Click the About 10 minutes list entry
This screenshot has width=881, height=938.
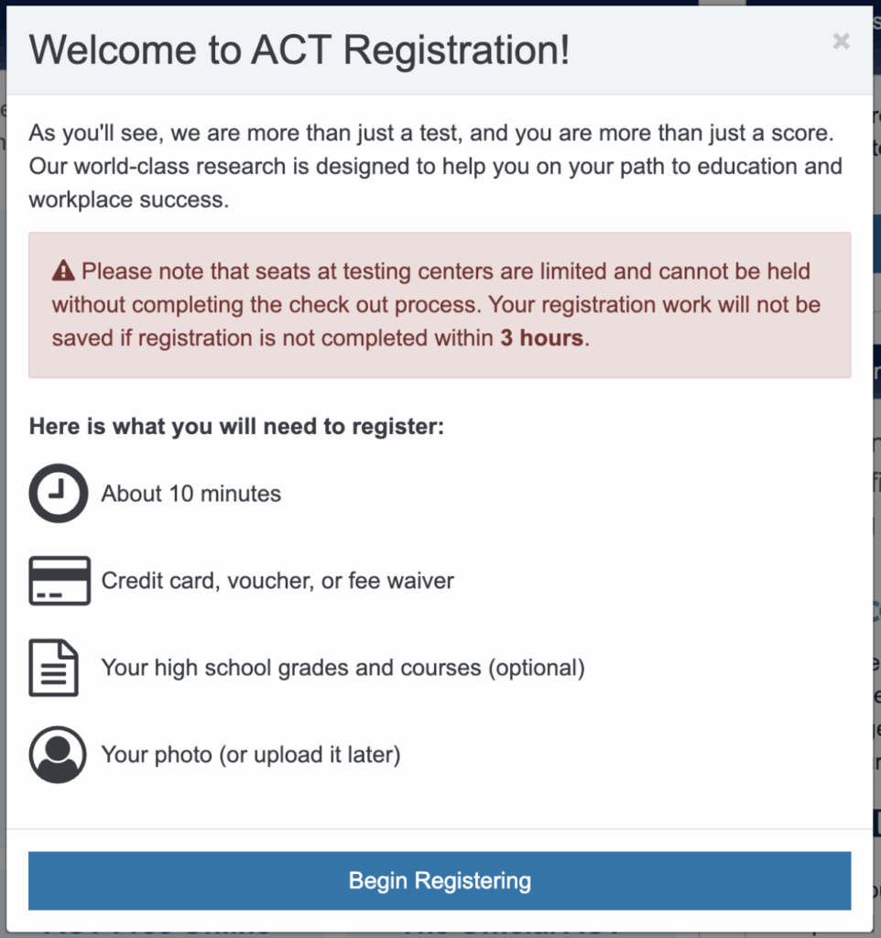pyautogui.click(x=190, y=493)
